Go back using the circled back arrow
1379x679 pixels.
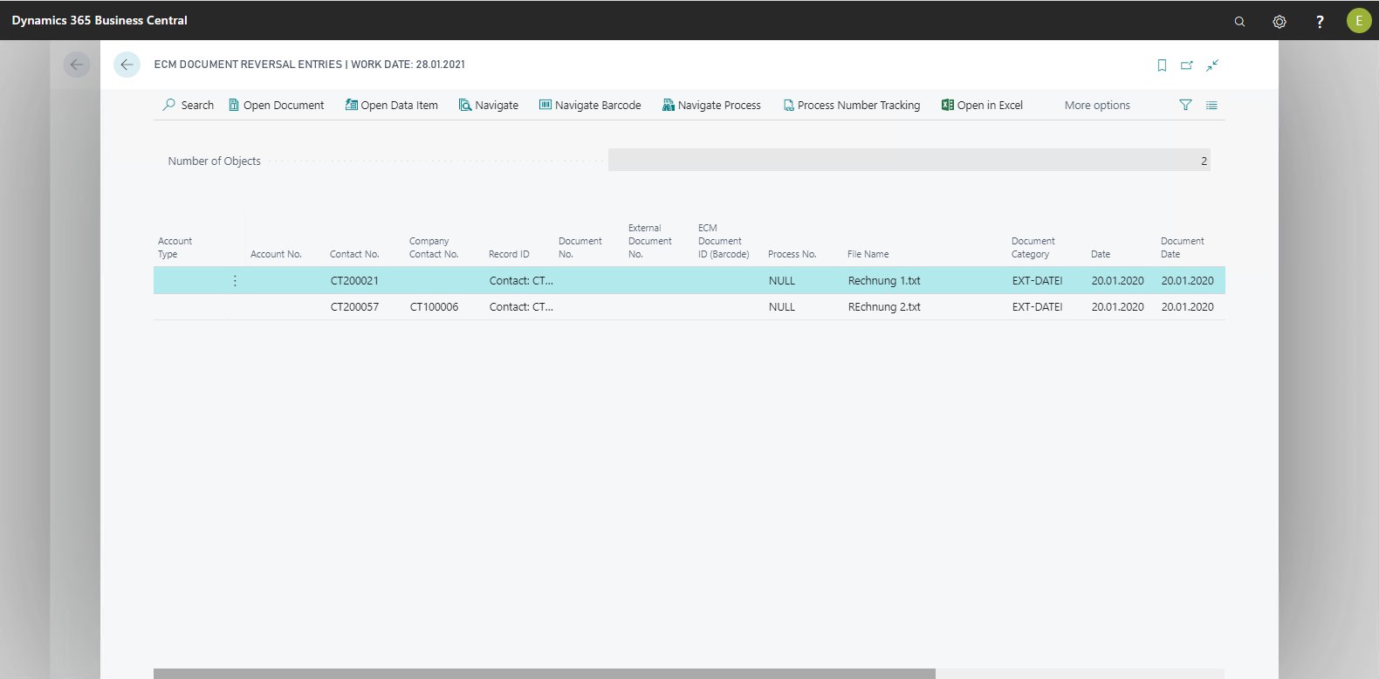pos(127,65)
